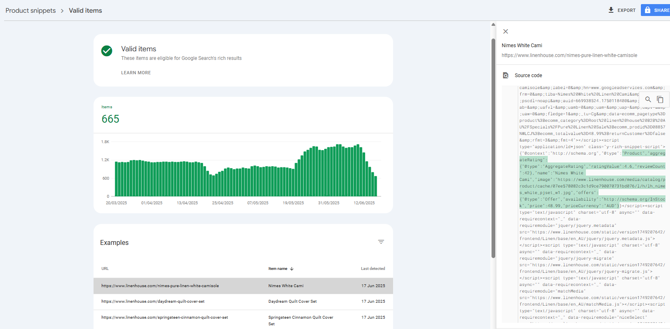This screenshot has height=329, width=670.
Task: Select the nimes-pure-linen-white-camisole row
Action: [x=160, y=286]
